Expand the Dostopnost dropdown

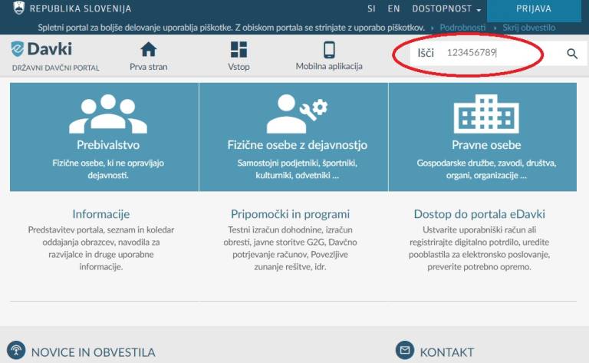[446, 8]
